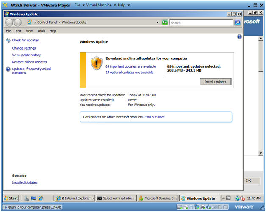Open 14 optional updates are available link

tap(130, 72)
